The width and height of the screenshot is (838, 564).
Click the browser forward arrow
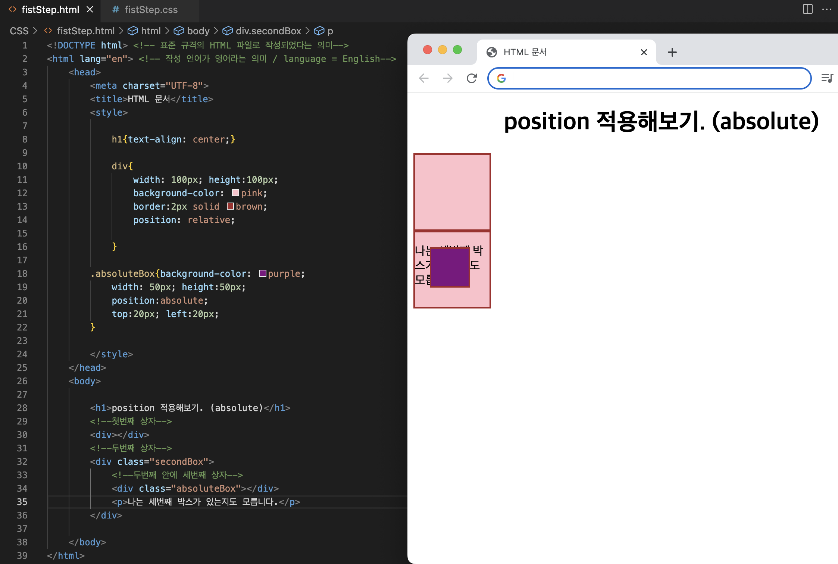point(447,78)
